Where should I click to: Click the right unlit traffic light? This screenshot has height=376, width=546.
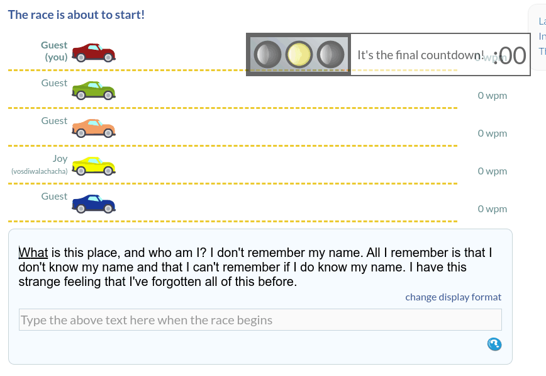(331, 55)
